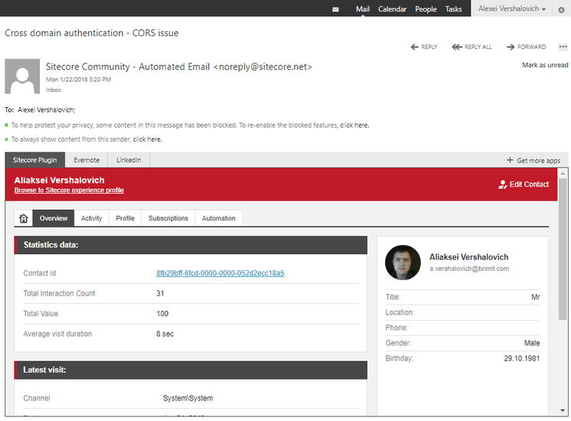Image resolution: width=571 pixels, height=421 pixels.
Task: Click the Forward arrow icon
Action: click(511, 47)
